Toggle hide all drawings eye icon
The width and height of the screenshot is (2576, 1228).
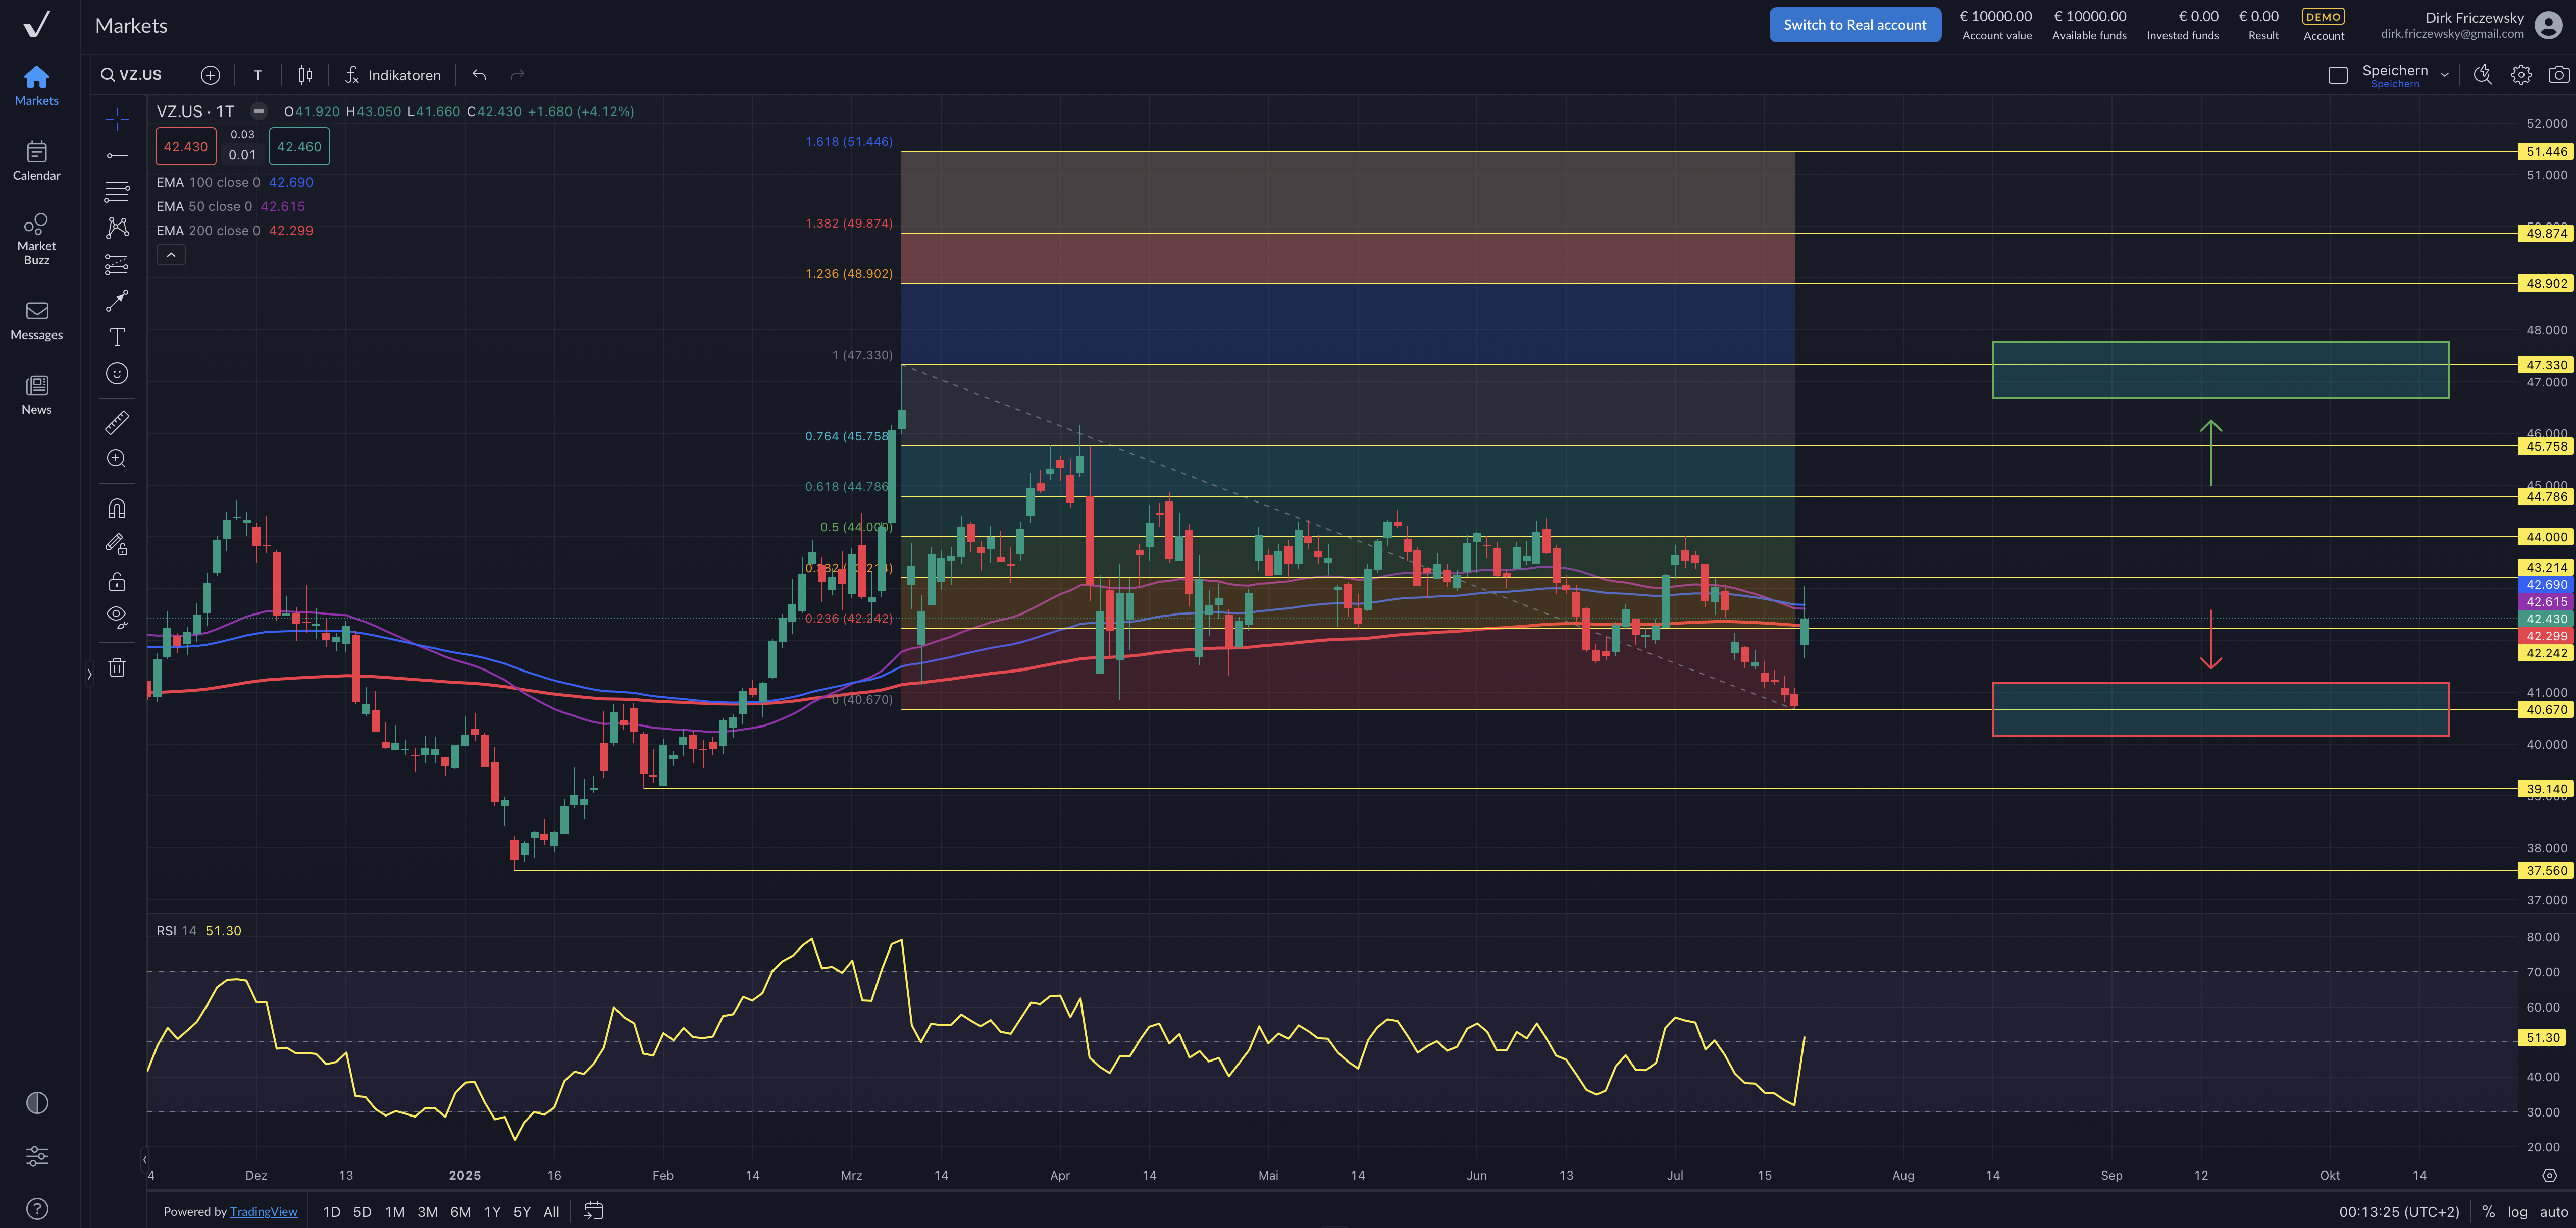click(x=117, y=617)
